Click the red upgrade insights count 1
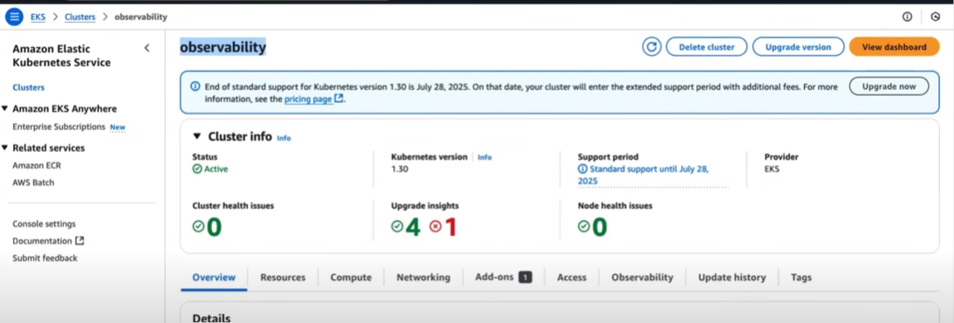Image resolution: width=954 pixels, height=323 pixels. [x=451, y=227]
